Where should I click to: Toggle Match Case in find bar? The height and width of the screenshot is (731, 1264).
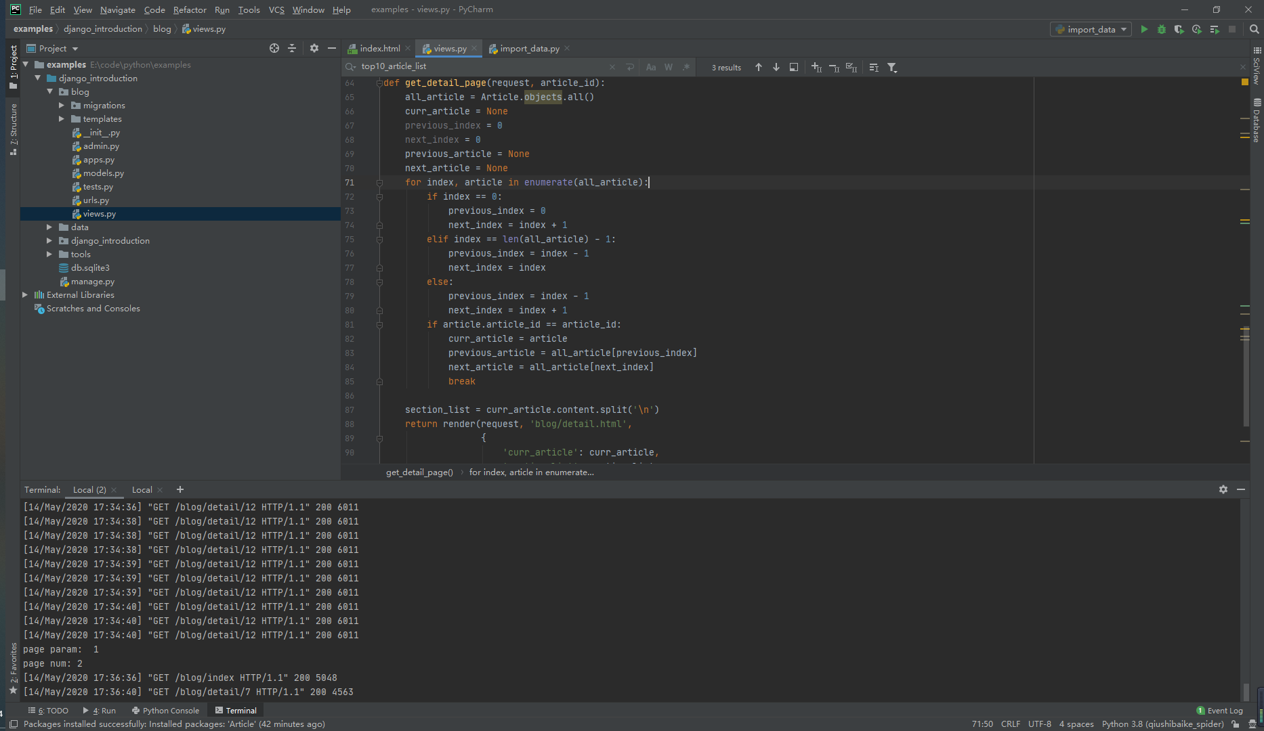[x=651, y=67]
